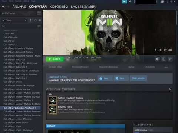Open Közösségközpont link
Screen dimensions: 178x133
(x=80, y=67)
